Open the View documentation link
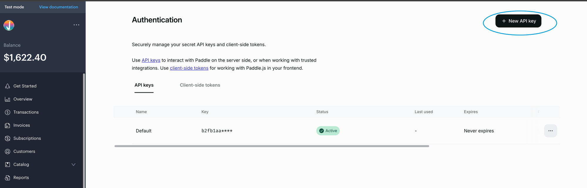The height and width of the screenshot is (188, 587). pos(58,7)
